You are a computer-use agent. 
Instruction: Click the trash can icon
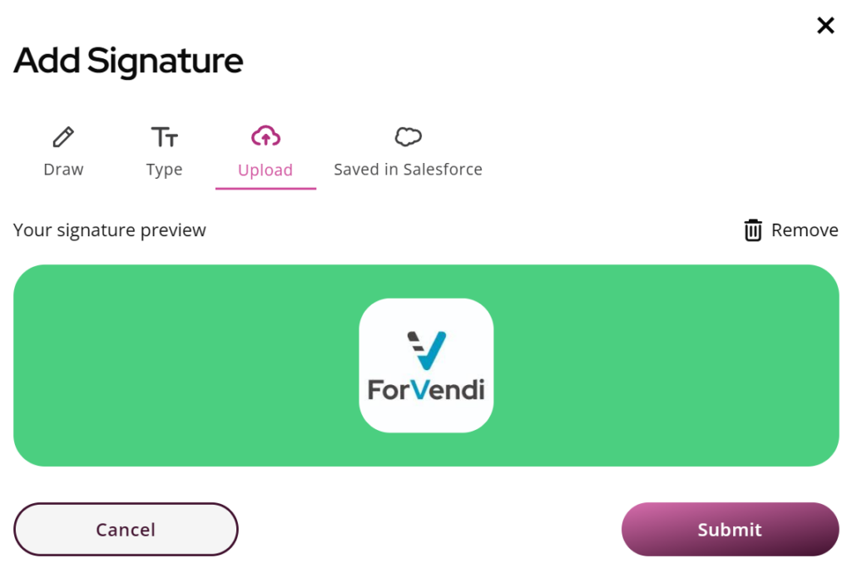point(752,230)
